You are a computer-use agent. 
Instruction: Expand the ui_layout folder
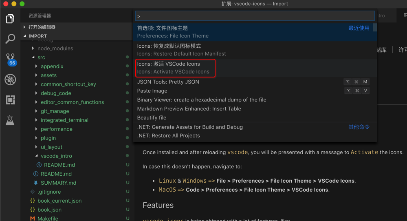point(36,147)
